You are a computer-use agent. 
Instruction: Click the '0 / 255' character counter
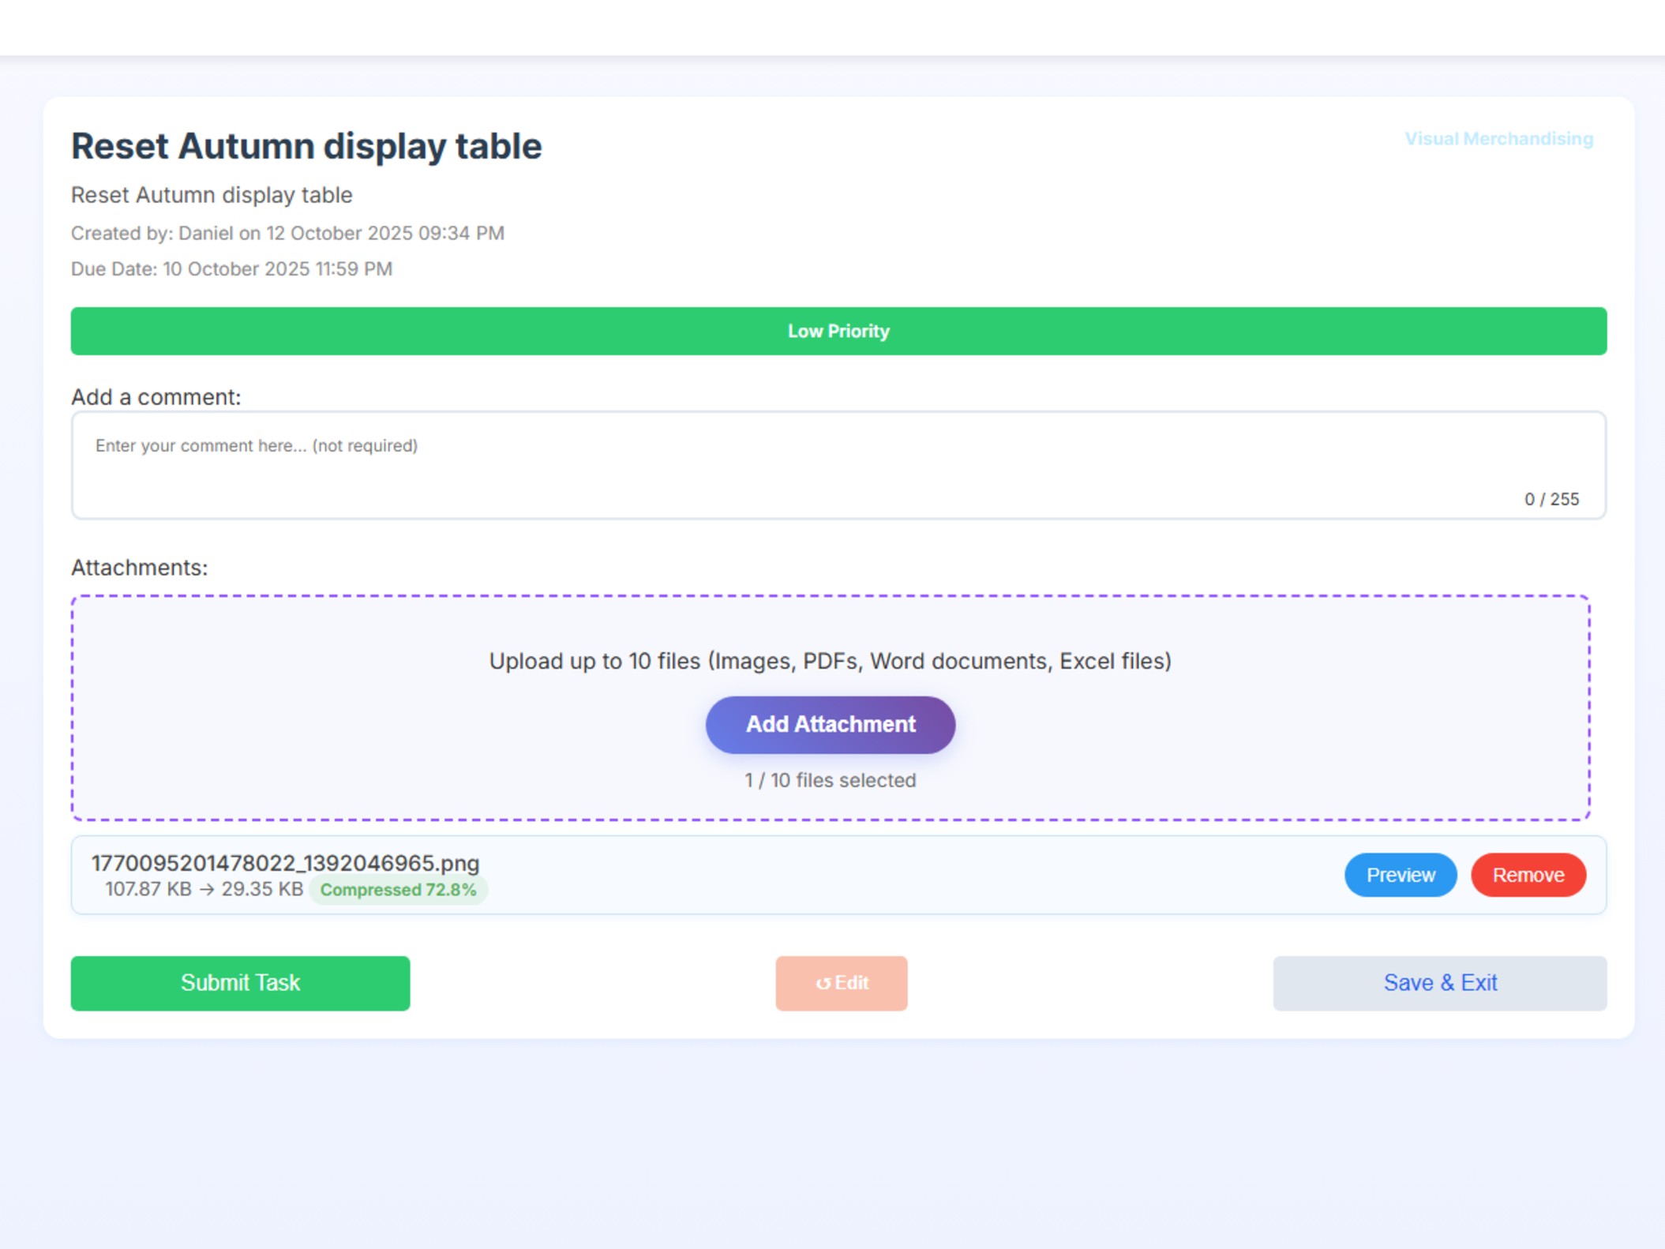coord(1551,499)
